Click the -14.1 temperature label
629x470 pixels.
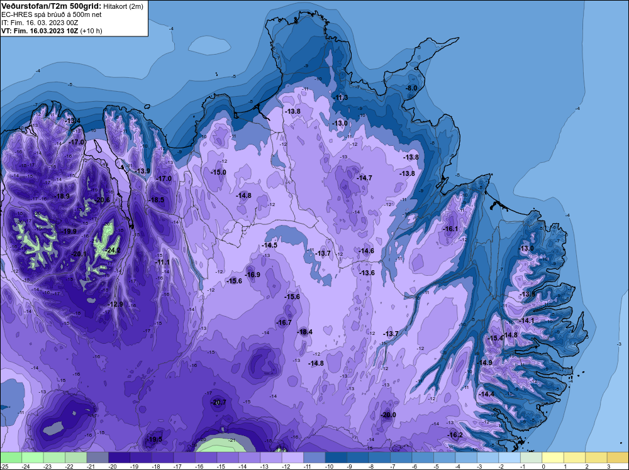pos(526,320)
